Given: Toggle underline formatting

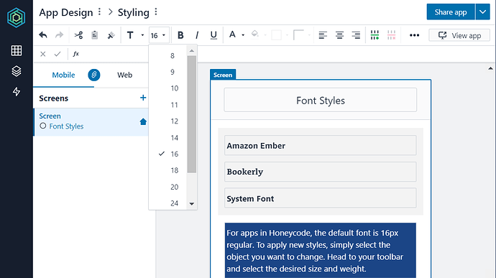Looking at the screenshot, I should click(213, 35).
